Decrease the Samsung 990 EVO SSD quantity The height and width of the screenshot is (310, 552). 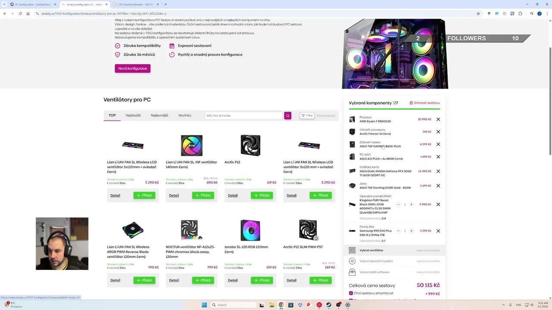point(398,231)
